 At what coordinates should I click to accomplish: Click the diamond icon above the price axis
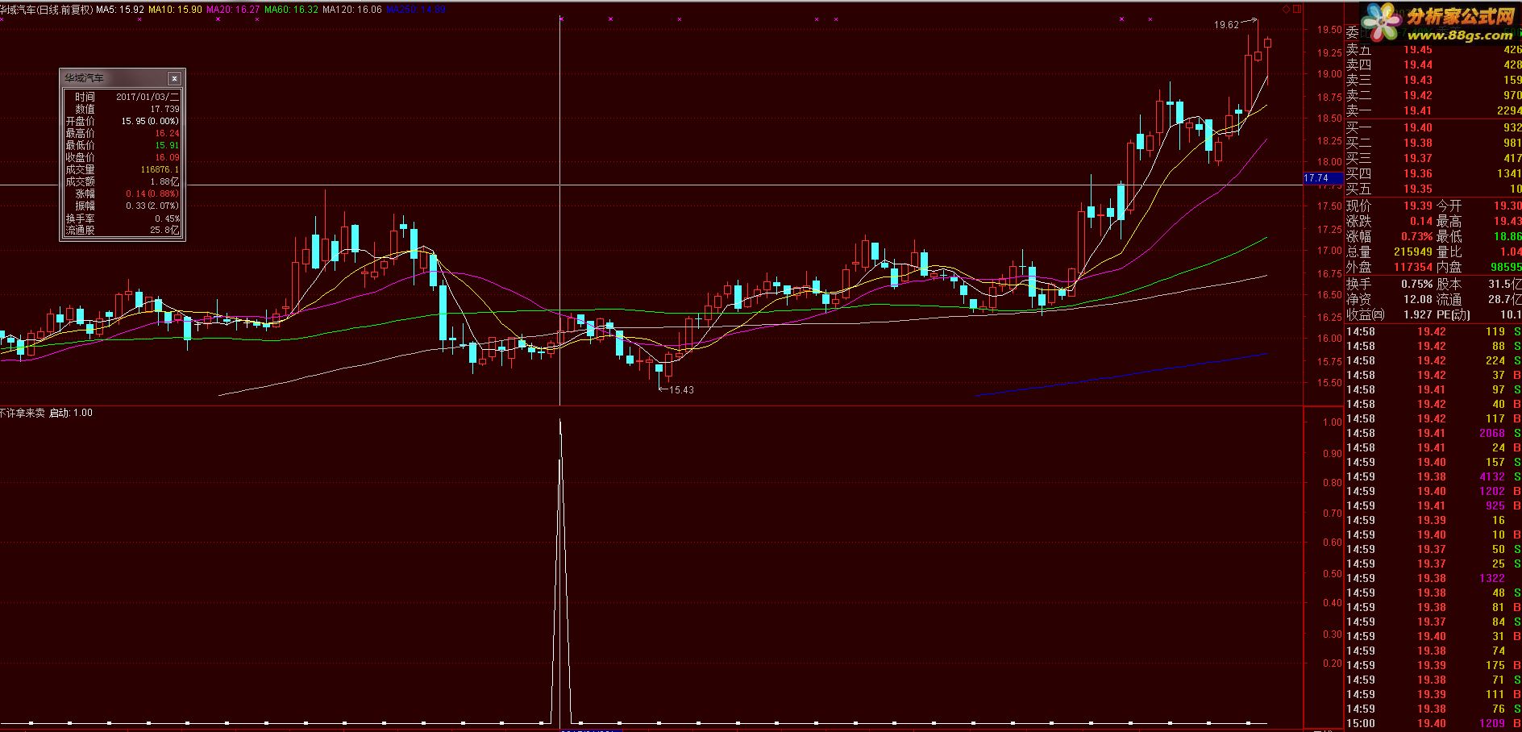[x=1286, y=10]
